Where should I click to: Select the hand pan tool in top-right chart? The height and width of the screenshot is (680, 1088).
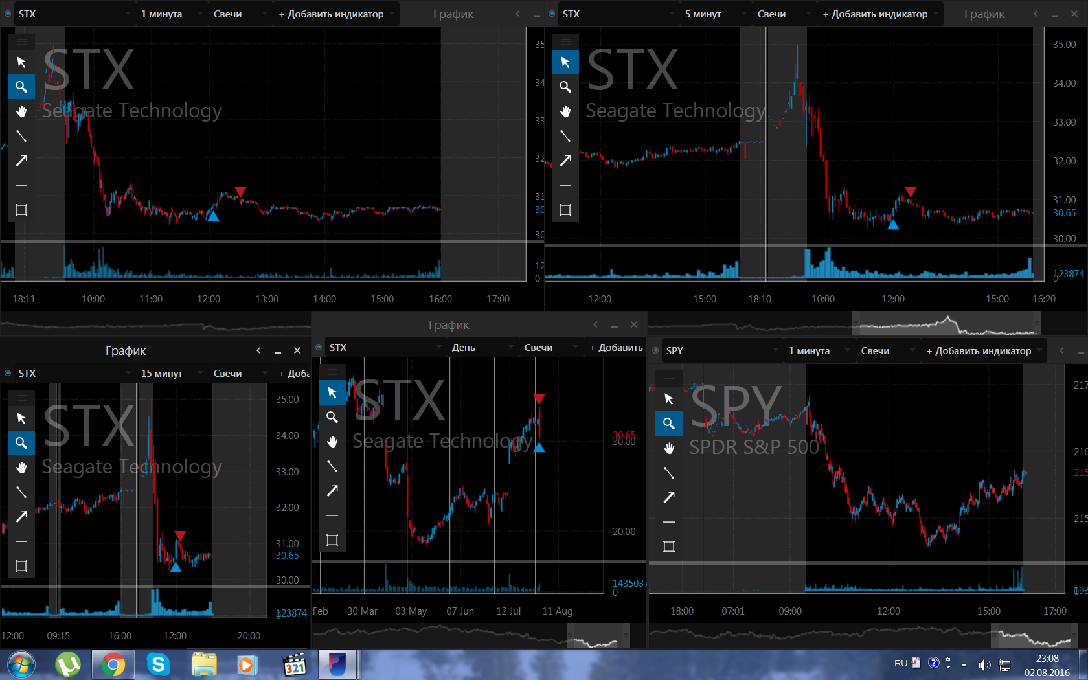click(565, 111)
